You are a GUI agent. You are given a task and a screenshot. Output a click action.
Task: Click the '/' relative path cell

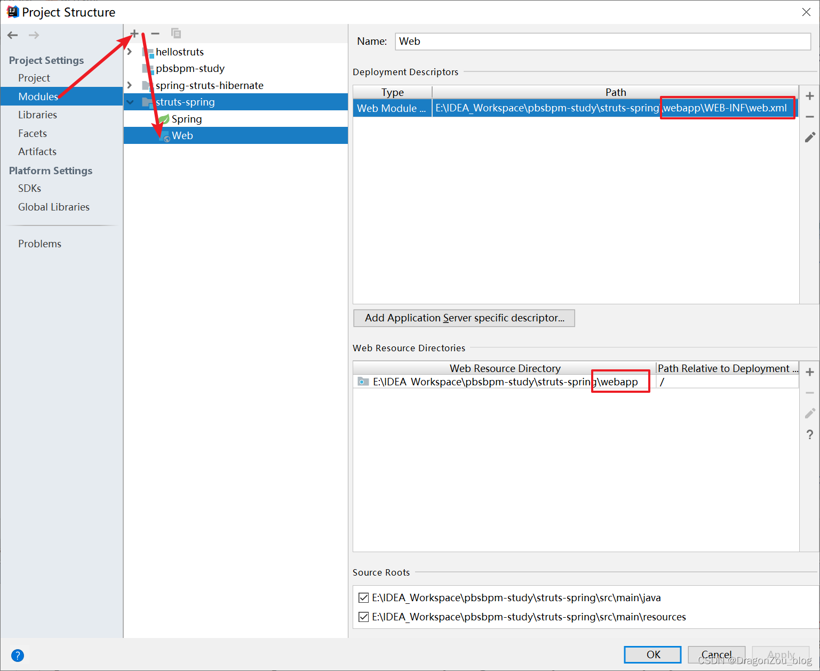tap(727, 382)
